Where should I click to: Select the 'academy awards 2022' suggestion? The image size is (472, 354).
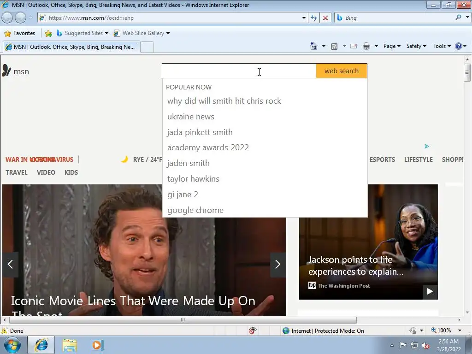[x=208, y=147]
